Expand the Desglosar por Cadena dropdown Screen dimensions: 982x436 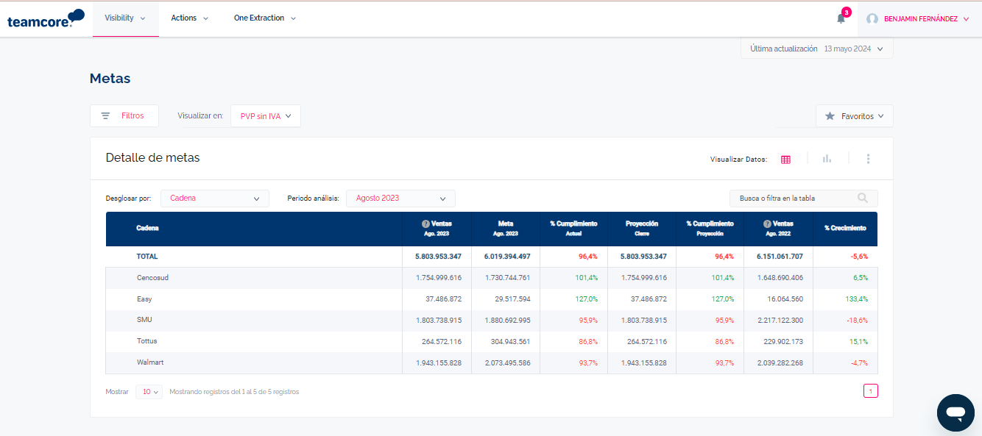coord(214,199)
